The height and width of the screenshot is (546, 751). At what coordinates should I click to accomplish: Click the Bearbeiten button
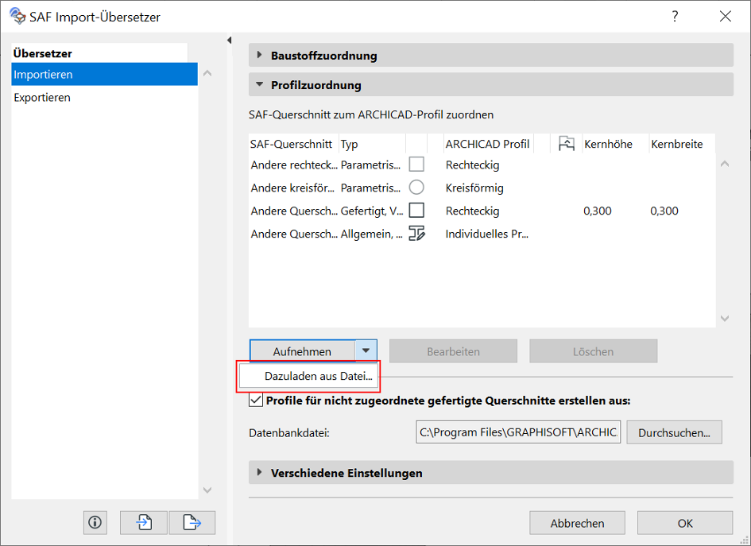pos(453,351)
